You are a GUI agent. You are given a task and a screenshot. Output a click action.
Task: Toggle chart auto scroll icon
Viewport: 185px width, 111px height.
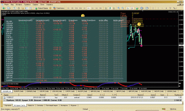pyautogui.click(x=128, y=8)
